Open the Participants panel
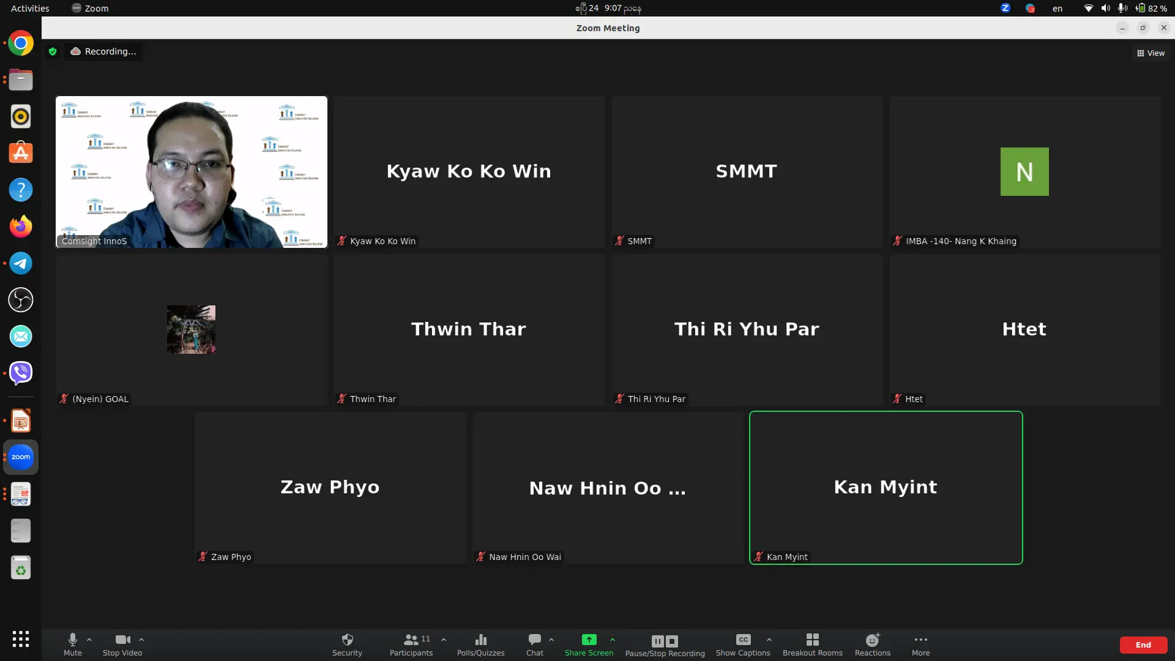Viewport: 1175px width, 661px height. coord(411,644)
